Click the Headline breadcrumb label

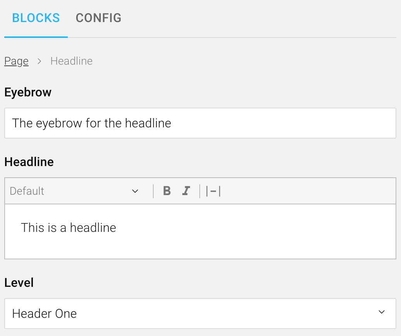[x=71, y=61]
